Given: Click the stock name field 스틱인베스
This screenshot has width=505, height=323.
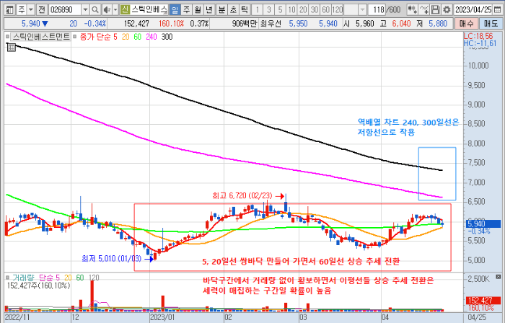Looking at the screenshot, I should tap(149, 10).
